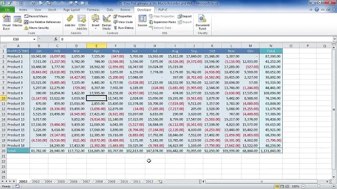Click into the formula bar
The image size is (337, 189).
[x=195, y=39]
